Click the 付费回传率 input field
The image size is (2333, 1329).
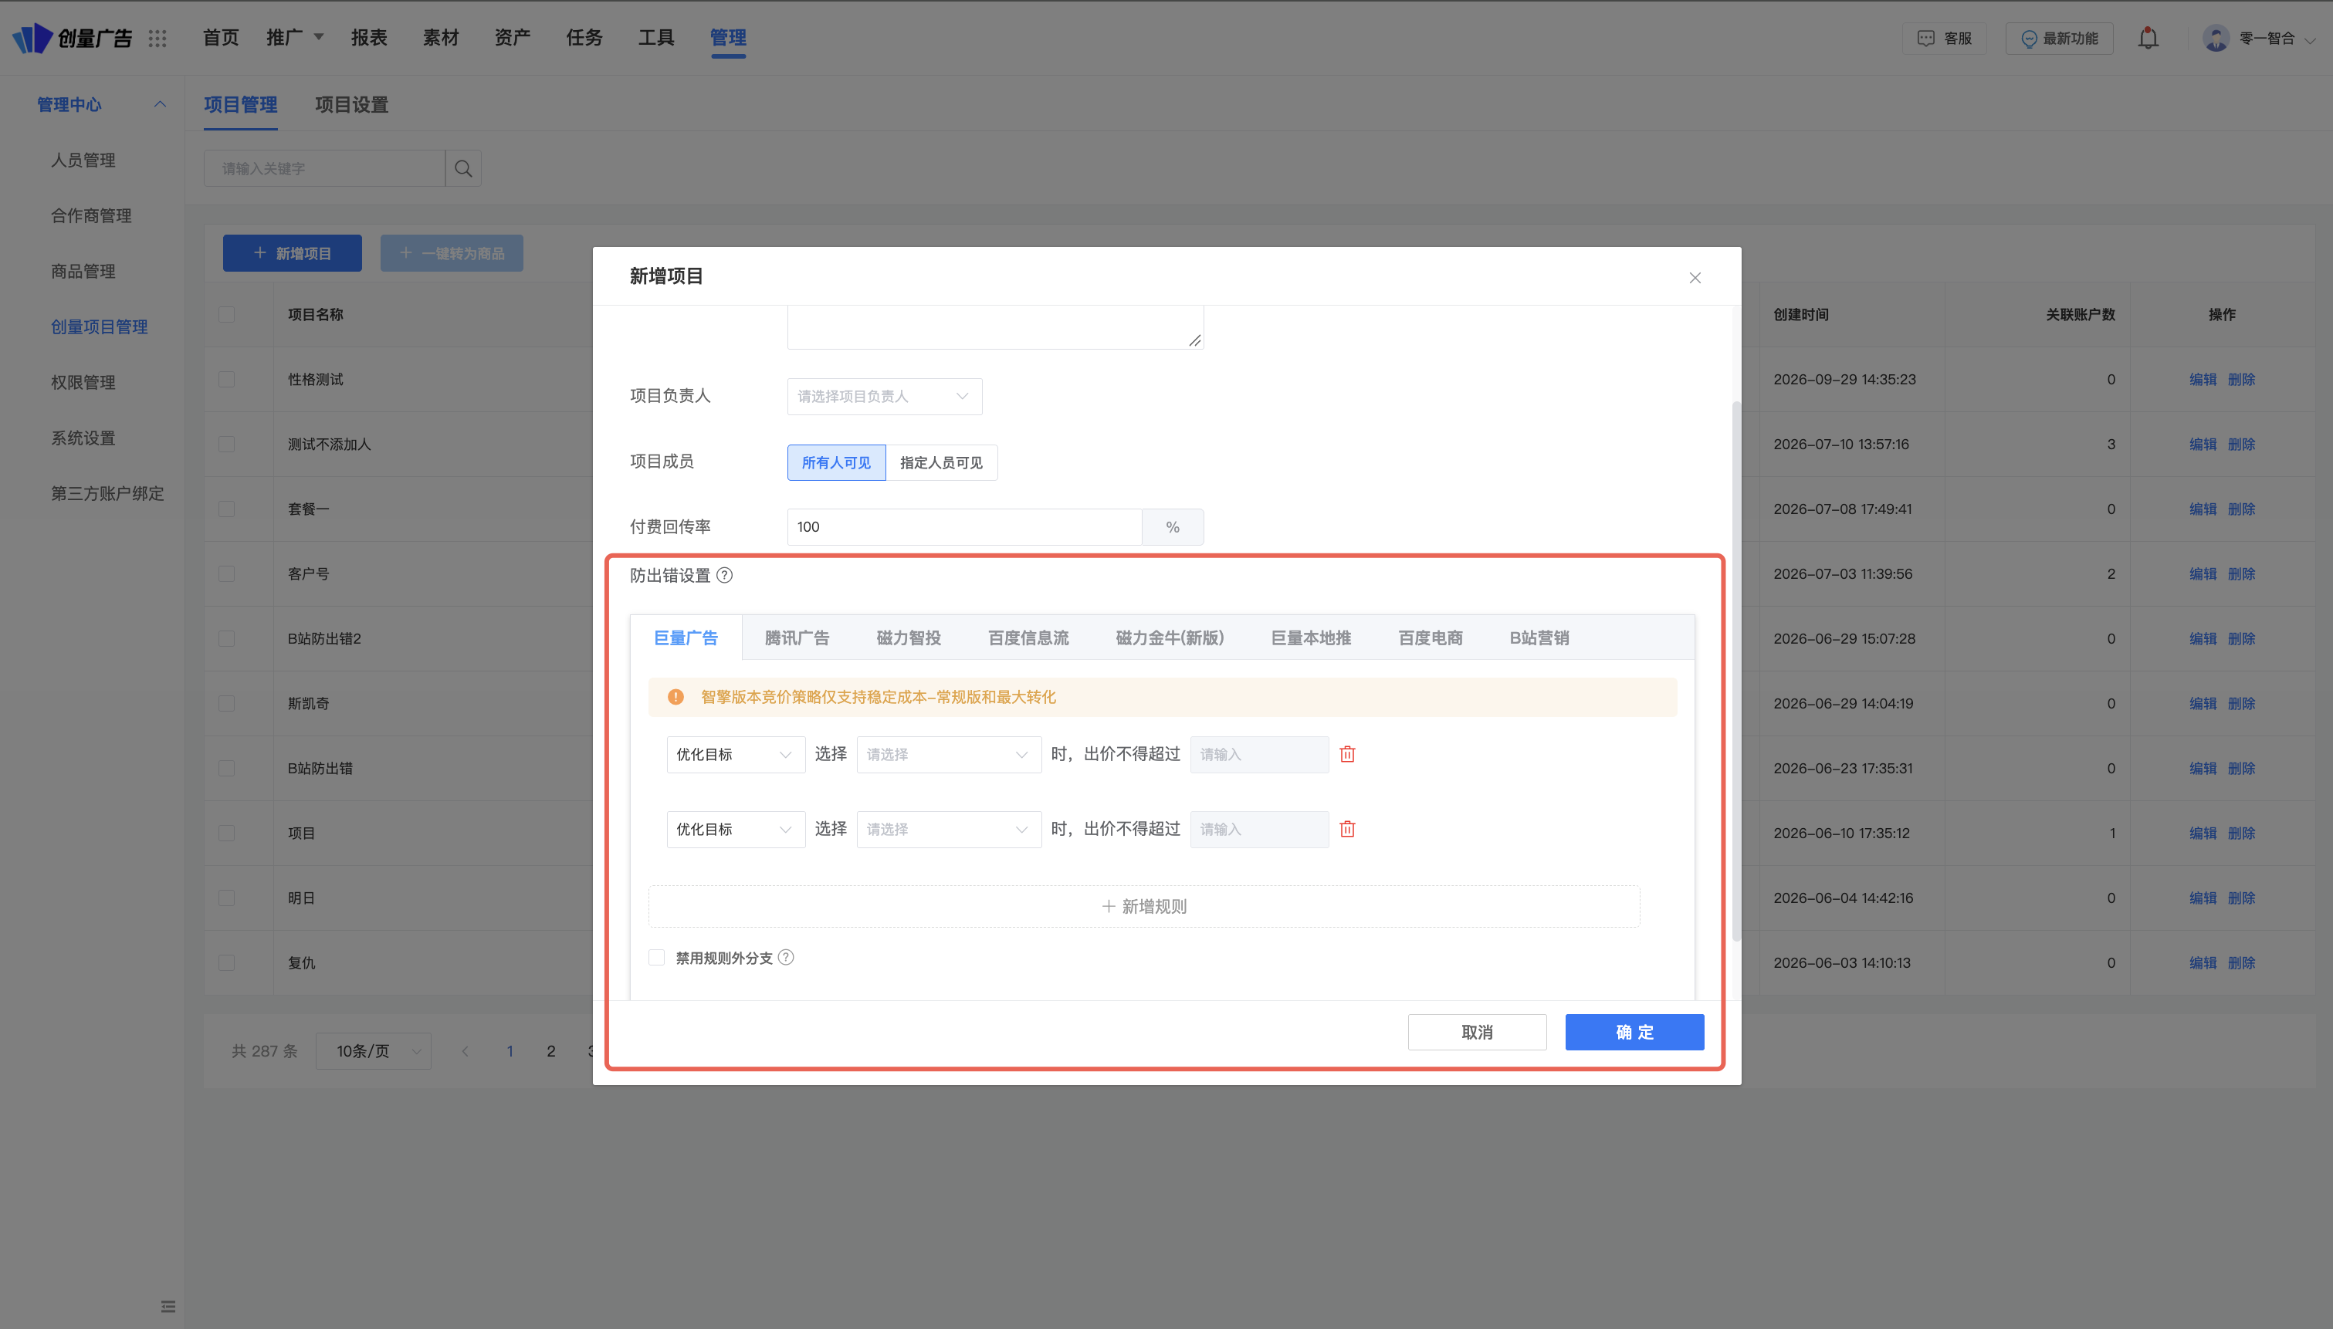964,526
